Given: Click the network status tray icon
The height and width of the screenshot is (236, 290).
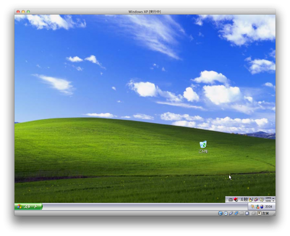Looking at the screenshot, I should tap(258, 207).
